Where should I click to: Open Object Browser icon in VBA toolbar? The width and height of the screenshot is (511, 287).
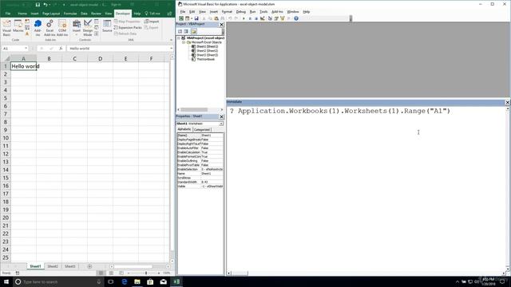point(282,18)
